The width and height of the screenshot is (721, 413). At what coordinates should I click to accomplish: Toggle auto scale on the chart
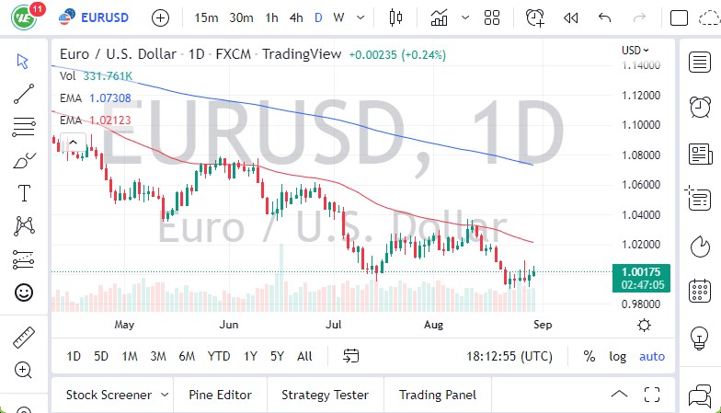coord(652,356)
